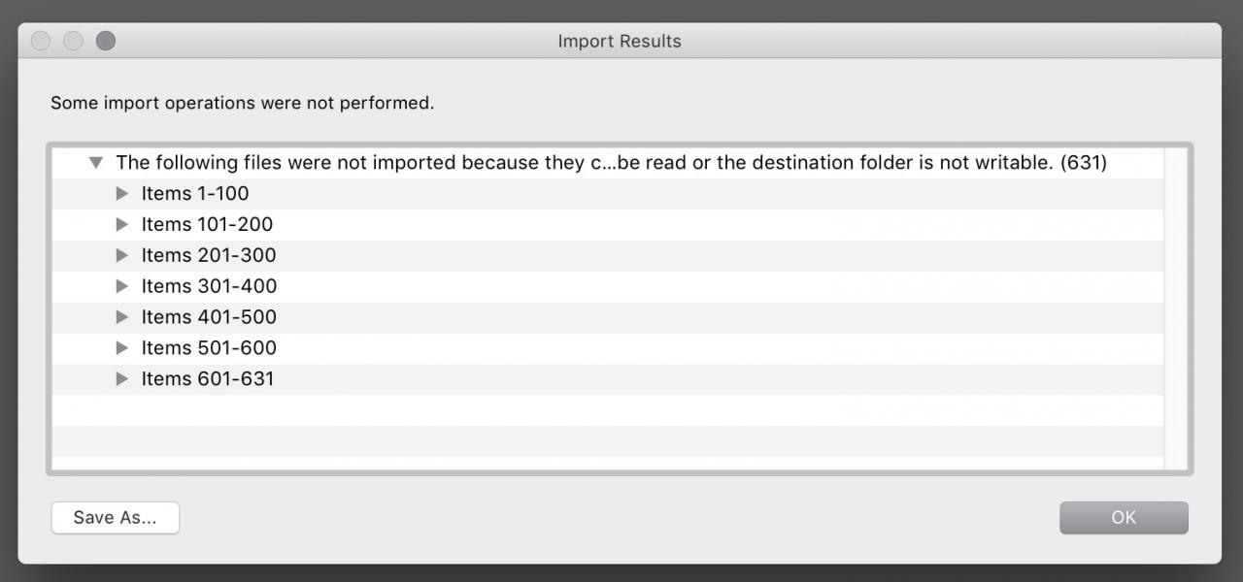Minimize the Import Results dialog
Image resolution: width=1243 pixels, height=582 pixels.
(73, 41)
